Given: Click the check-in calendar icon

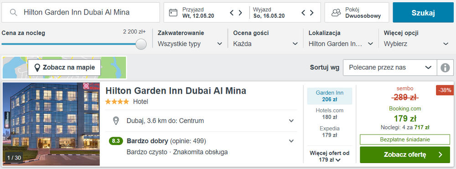Looking at the screenshot, I should (x=173, y=12).
